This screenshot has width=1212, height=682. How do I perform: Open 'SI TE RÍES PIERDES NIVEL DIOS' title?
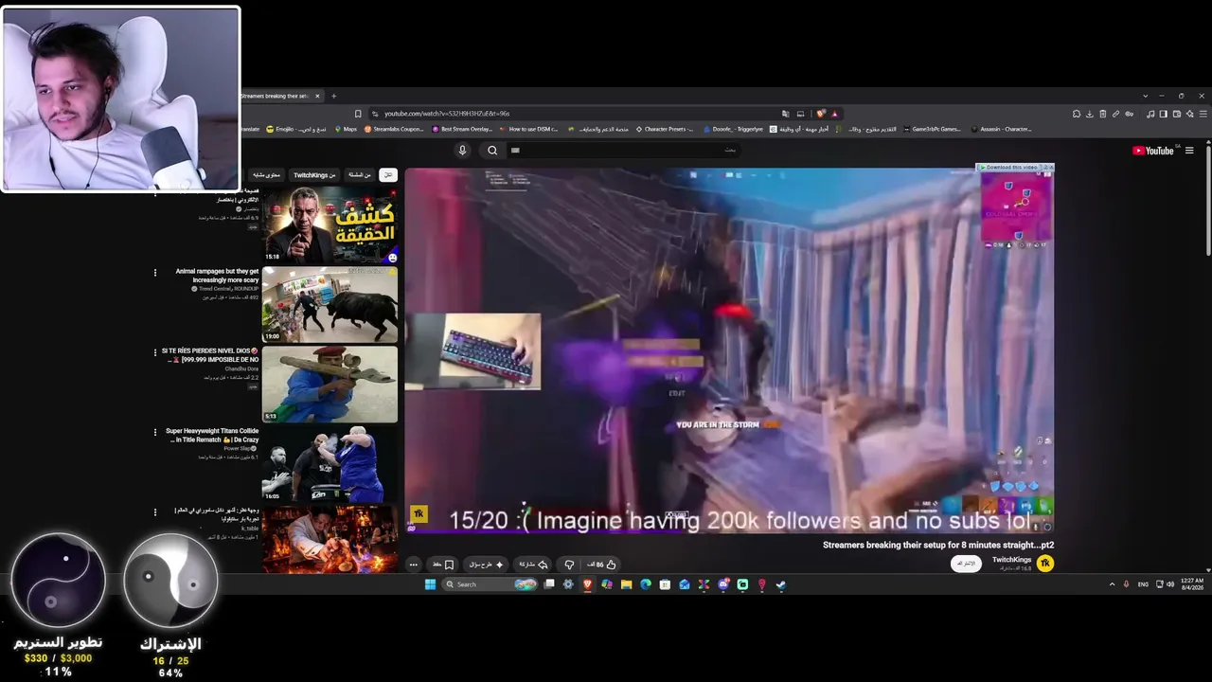(210, 355)
